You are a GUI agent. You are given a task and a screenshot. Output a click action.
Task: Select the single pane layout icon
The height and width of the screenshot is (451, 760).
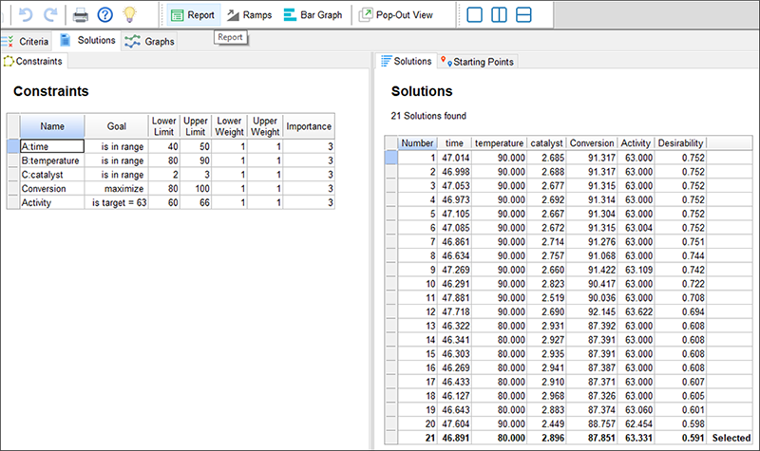(x=477, y=15)
